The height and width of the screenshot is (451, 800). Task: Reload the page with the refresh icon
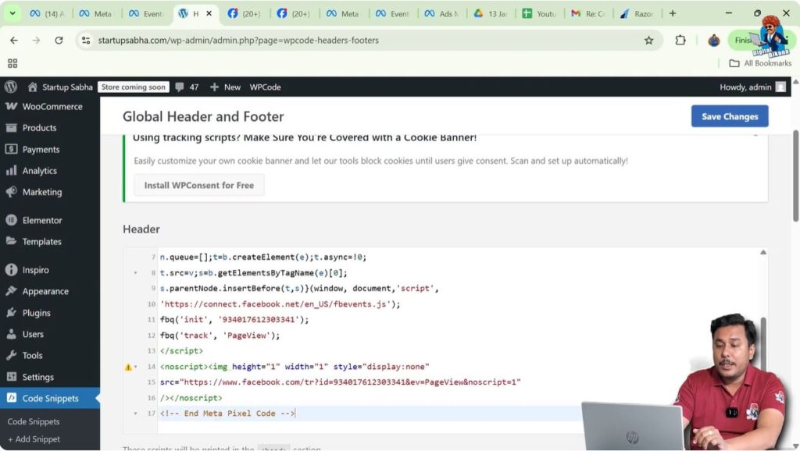click(x=59, y=41)
